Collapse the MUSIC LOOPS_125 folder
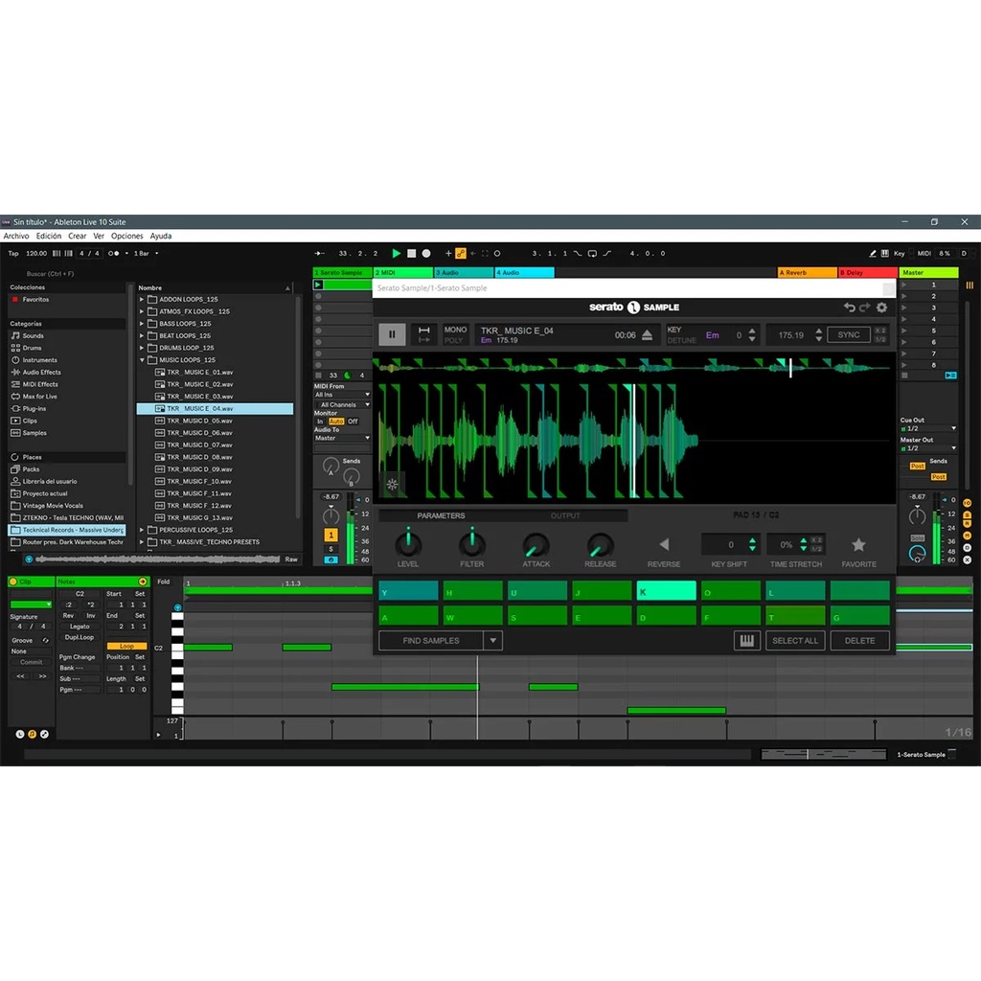The width and height of the screenshot is (981, 981). coord(142,360)
